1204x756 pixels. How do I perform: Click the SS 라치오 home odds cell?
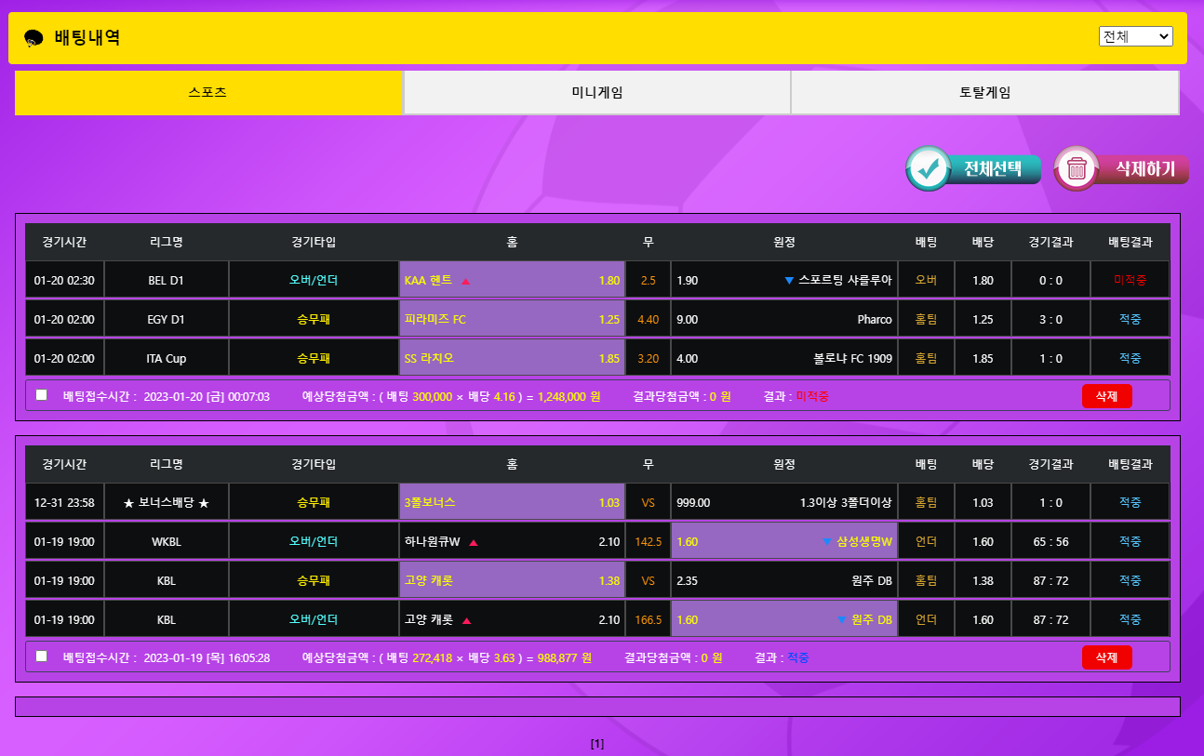point(512,358)
